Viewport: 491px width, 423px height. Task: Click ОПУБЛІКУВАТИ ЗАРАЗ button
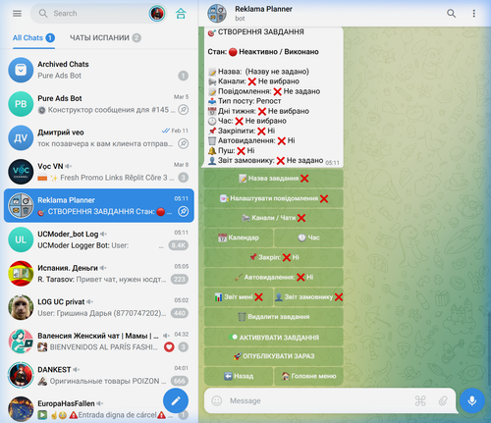pos(274,356)
